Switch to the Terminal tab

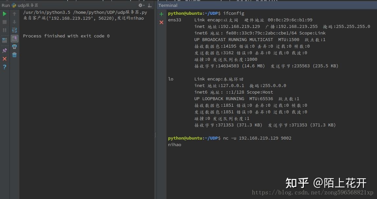point(168,5)
